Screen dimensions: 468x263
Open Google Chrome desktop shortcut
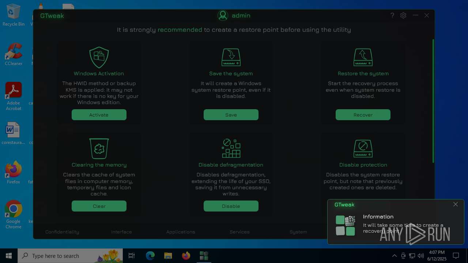click(14, 215)
